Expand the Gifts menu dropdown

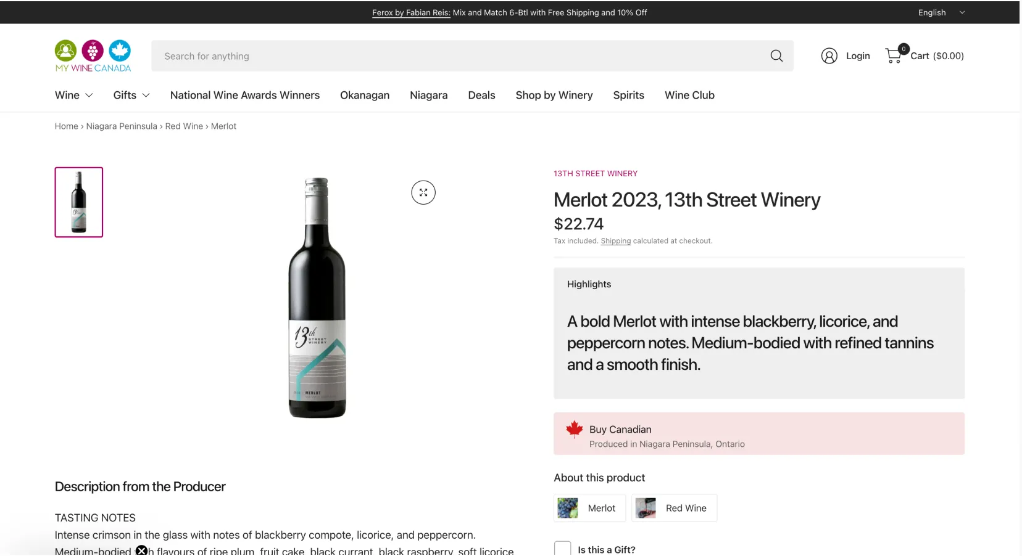[x=131, y=96]
